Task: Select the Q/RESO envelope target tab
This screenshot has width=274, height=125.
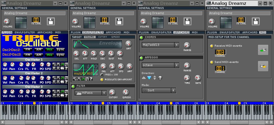Action: click(x=116, y=37)
